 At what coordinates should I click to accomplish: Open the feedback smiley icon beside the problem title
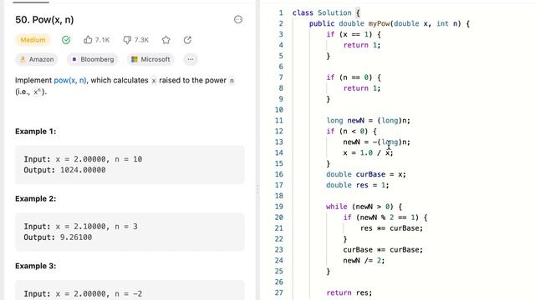pyautogui.click(x=238, y=20)
